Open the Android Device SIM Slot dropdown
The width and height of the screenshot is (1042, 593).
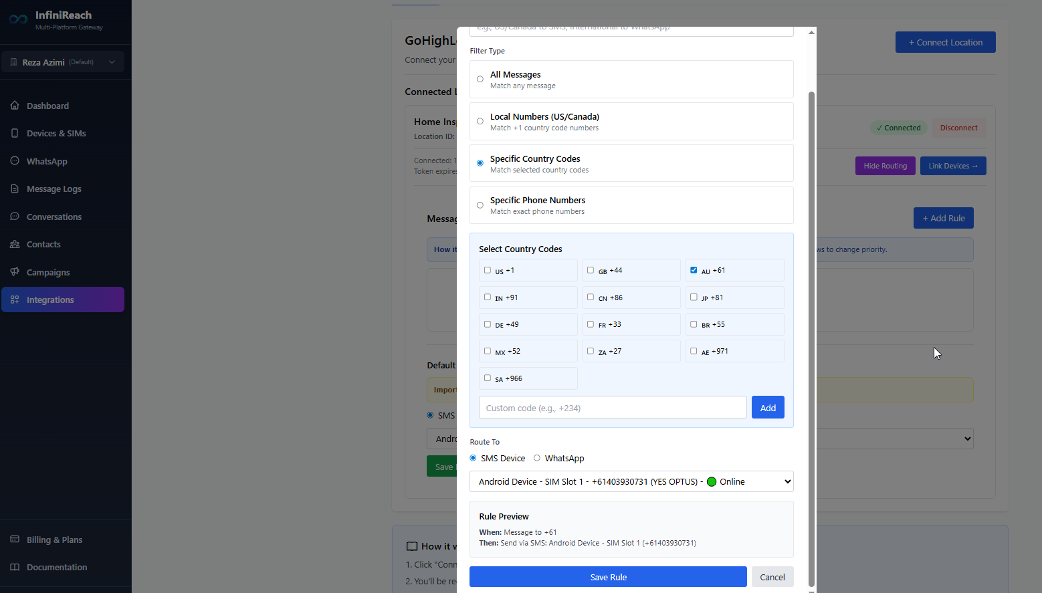pos(631,481)
